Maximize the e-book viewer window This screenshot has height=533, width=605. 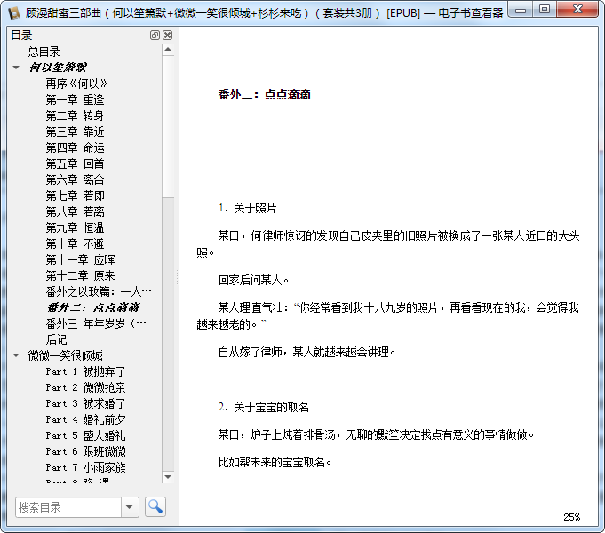(x=545, y=10)
